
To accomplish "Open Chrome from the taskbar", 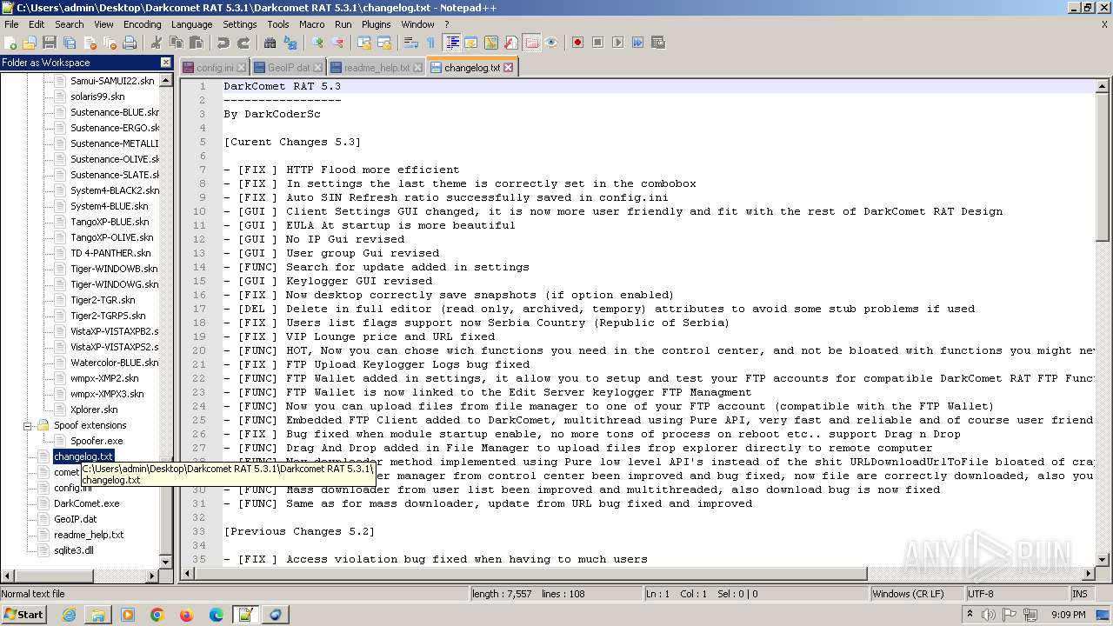I will (x=157, y=614).
